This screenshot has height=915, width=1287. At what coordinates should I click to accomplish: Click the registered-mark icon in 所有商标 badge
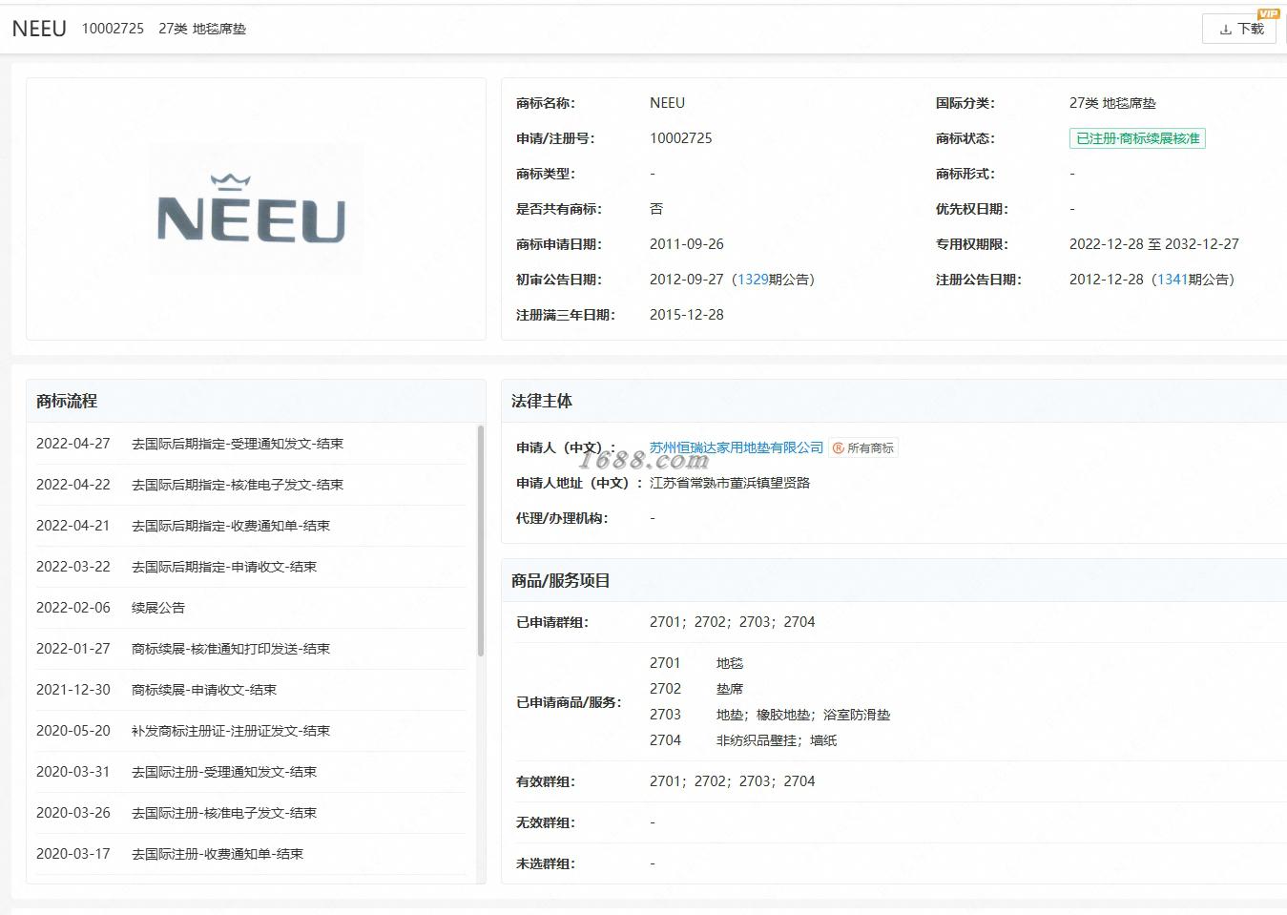(x=839, y=447)
